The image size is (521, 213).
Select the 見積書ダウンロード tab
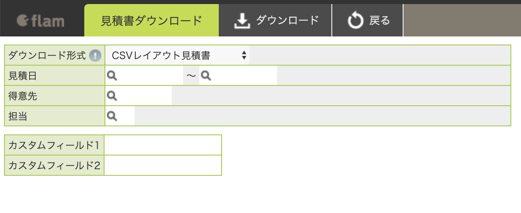(152, 20)
